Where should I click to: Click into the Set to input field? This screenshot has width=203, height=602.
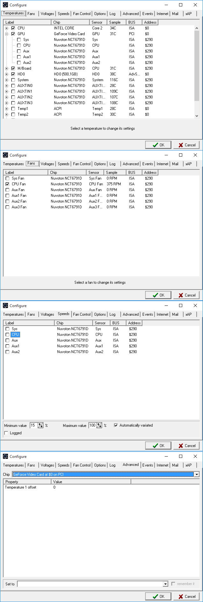90,584
